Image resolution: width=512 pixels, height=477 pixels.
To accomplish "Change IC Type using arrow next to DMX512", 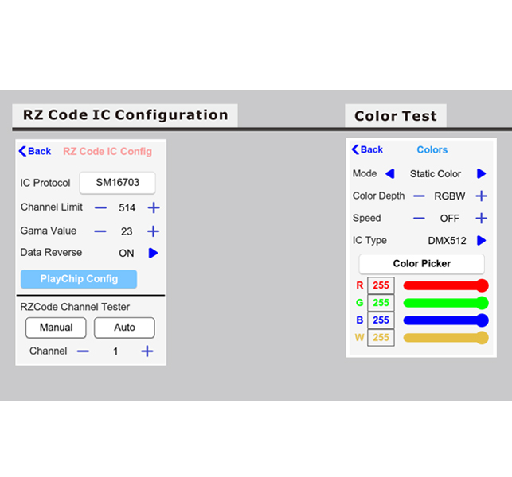I will pos(481,240).
